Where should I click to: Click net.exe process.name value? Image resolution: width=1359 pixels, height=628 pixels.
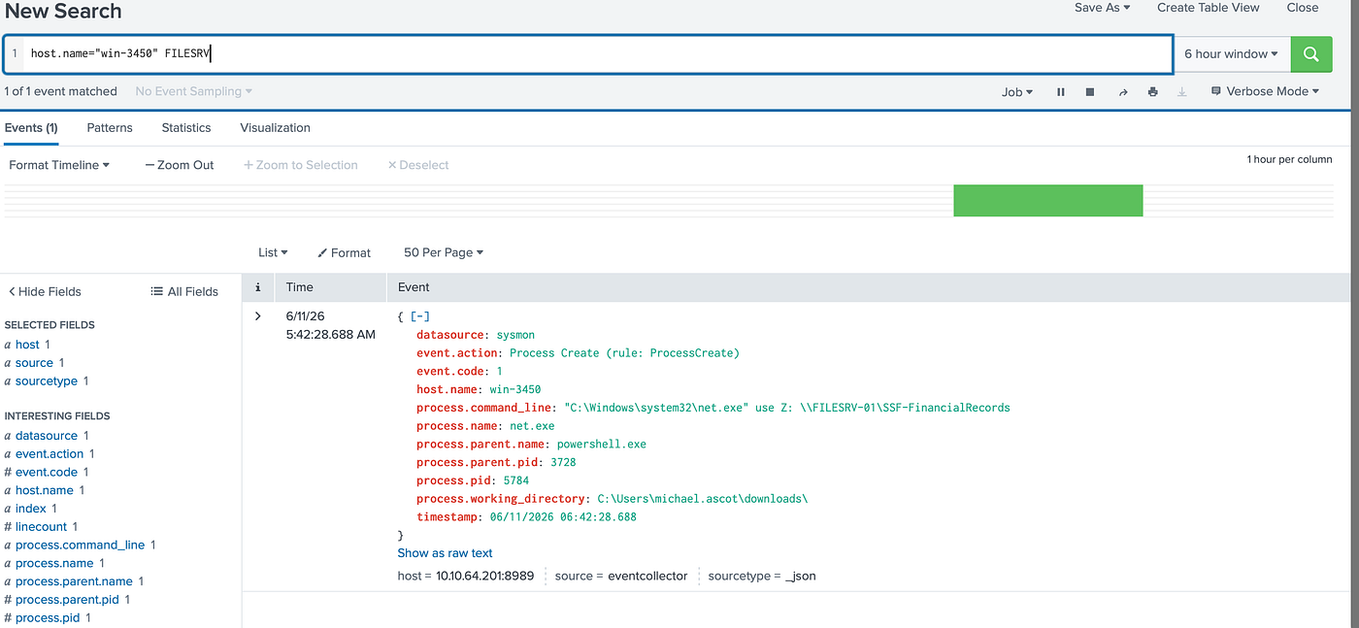[x=532, y=426]
